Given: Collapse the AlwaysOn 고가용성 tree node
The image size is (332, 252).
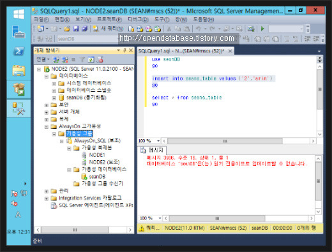Looking at the screenshot, I should point(47,127).
